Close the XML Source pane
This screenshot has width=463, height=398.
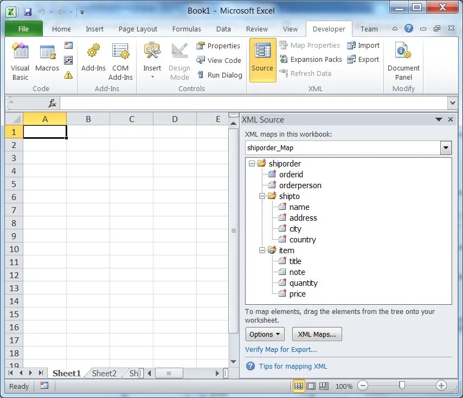click(451, 119)
